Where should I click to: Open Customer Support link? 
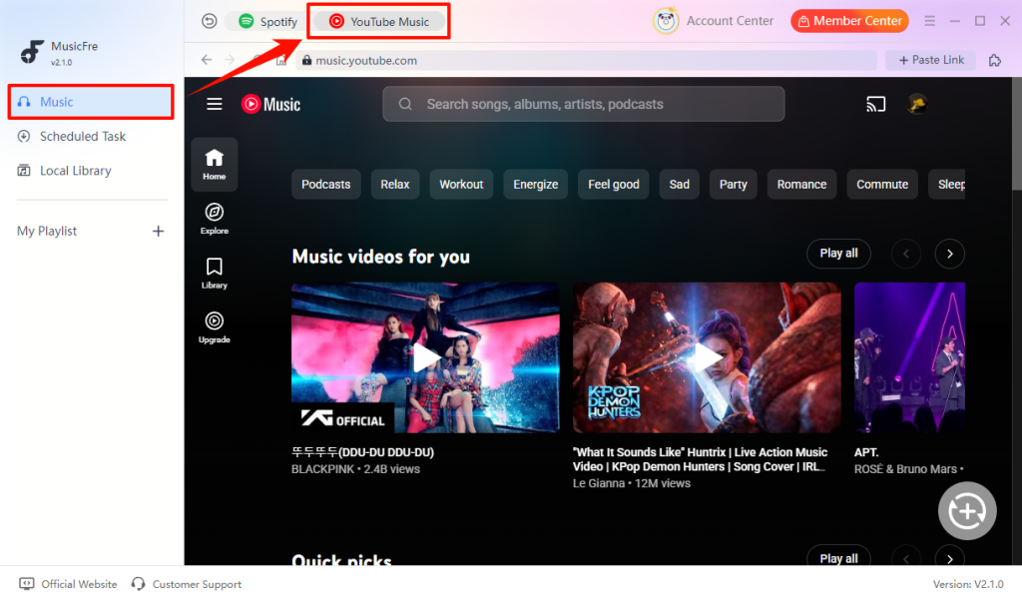pos(187,584)
